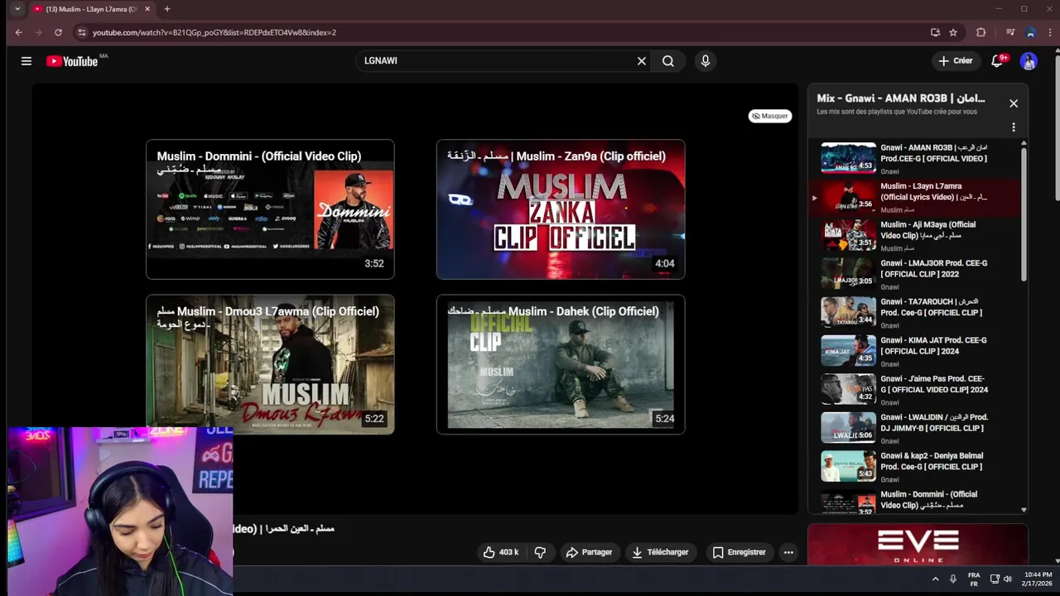Play Gnawi - LWALIDIN playlist item
This screenshot has height=596, width=1060.
(915, 428)
